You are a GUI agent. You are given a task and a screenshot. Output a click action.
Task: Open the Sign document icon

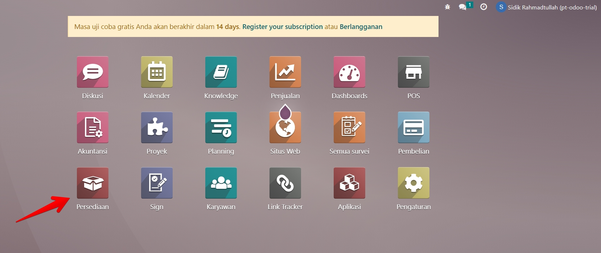tap(157, 183)
